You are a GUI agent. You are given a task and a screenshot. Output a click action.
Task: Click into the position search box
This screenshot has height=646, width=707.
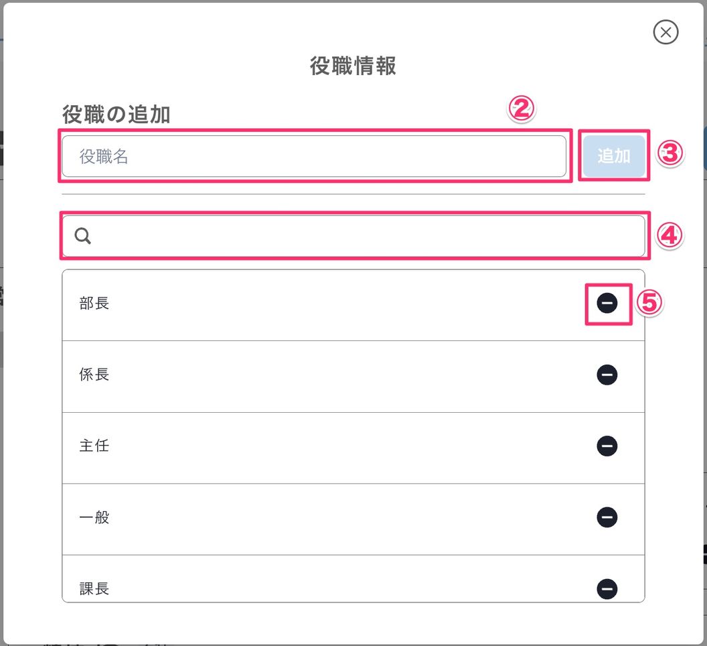point(353,236)
